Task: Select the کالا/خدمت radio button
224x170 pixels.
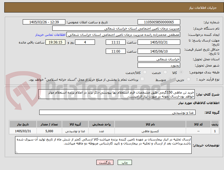Action: click(145, 72)
